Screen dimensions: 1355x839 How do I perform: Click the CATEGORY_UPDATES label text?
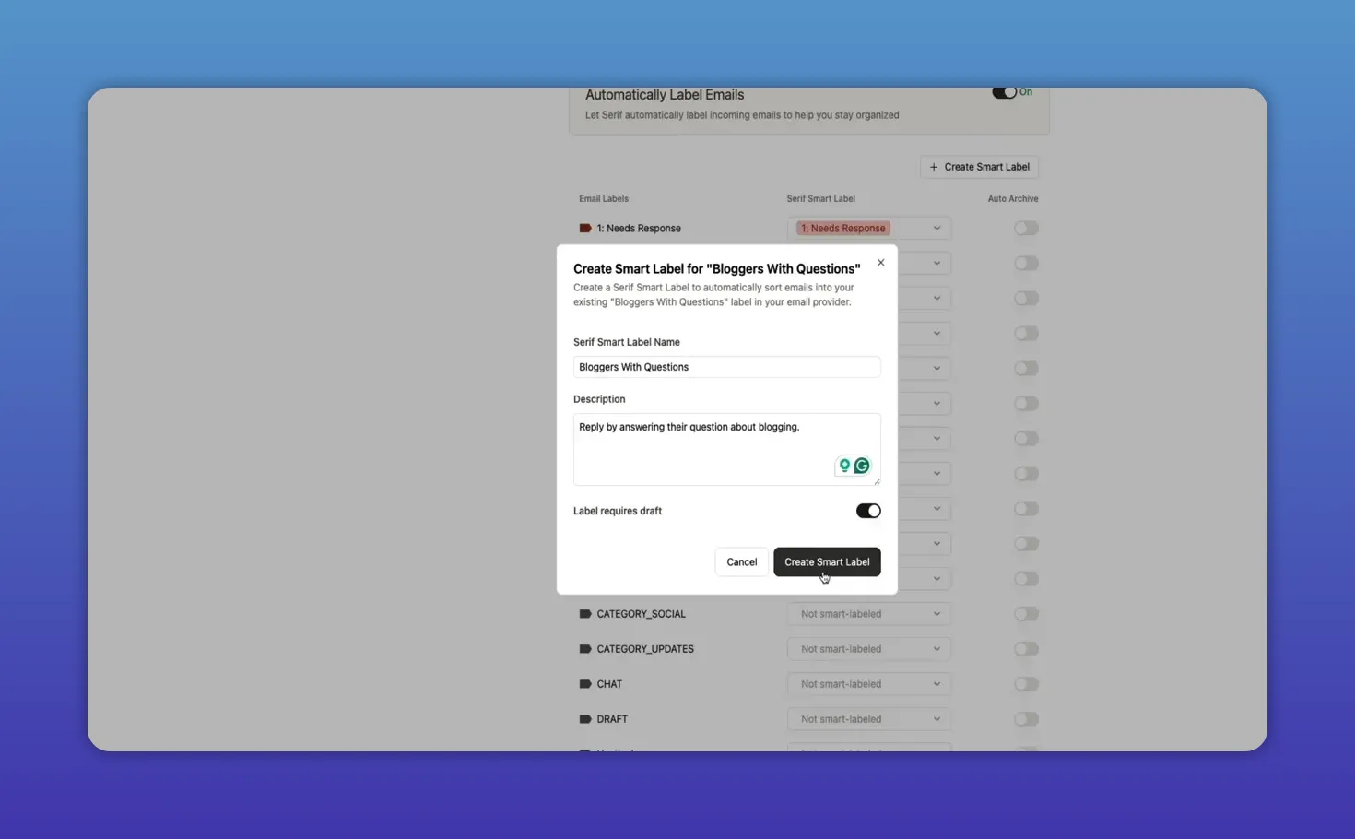point(645,649)
